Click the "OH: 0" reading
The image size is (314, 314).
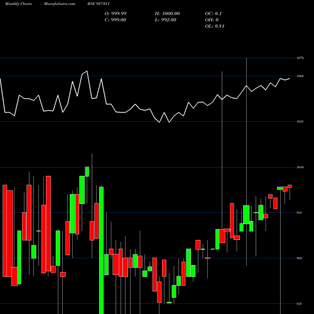(212, 20)
